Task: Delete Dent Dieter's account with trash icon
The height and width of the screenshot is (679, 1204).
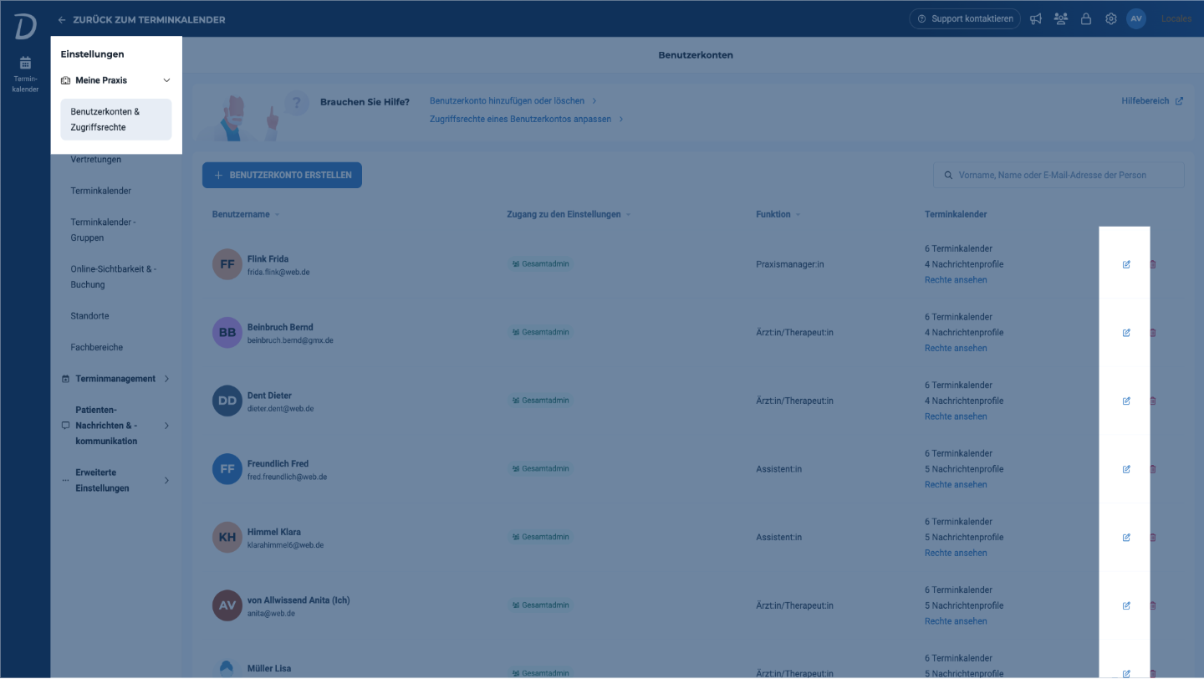Action: [1153, 401]
